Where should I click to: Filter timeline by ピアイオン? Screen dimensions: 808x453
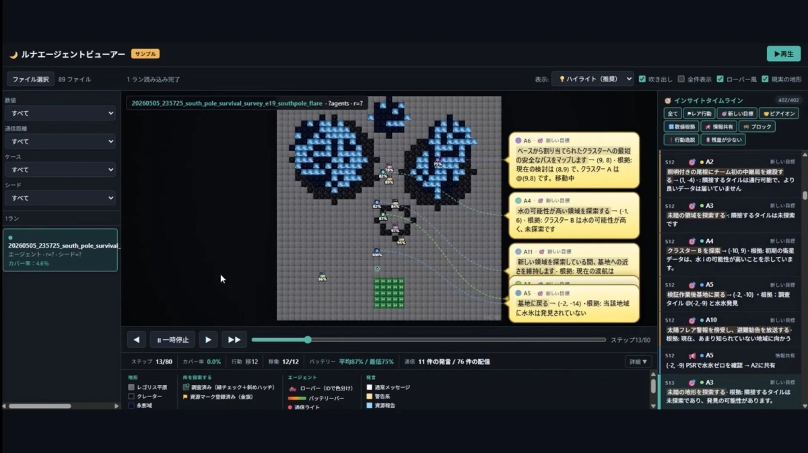(778, 113)
